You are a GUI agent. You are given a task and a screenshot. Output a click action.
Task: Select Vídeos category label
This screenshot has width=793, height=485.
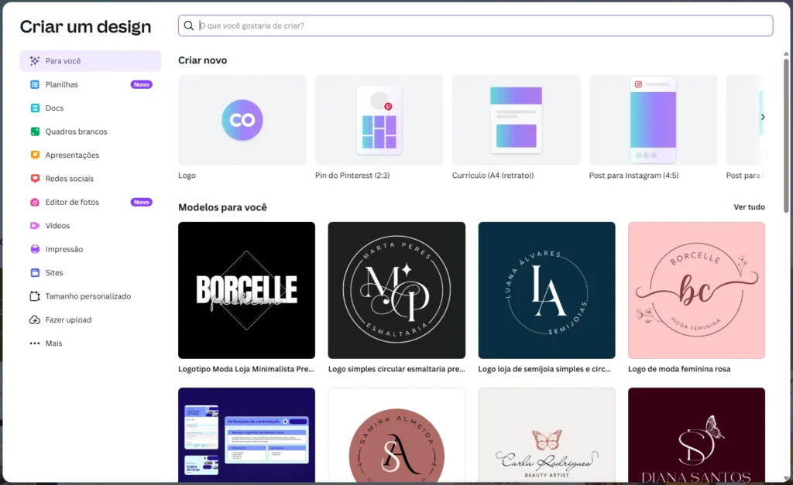coord(57,225)
